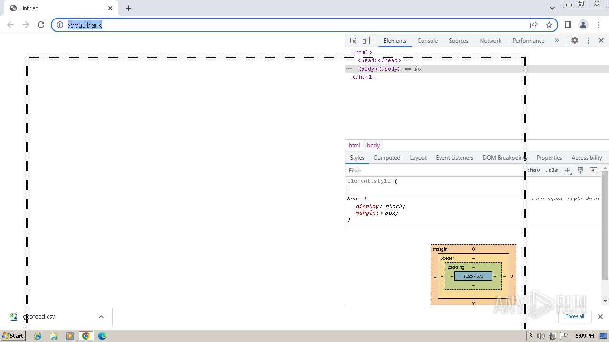
Task: Open the Windows Start menu
Action: pos(13,336)
